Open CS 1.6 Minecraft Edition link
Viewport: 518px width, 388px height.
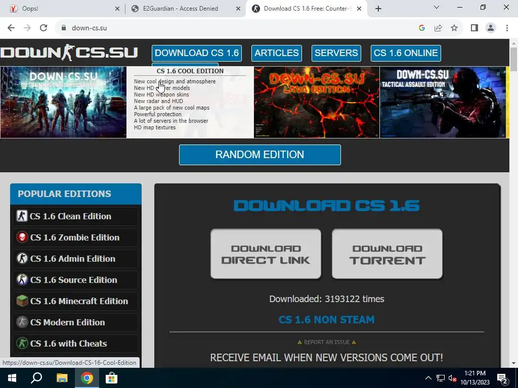(x=76, y=301)
